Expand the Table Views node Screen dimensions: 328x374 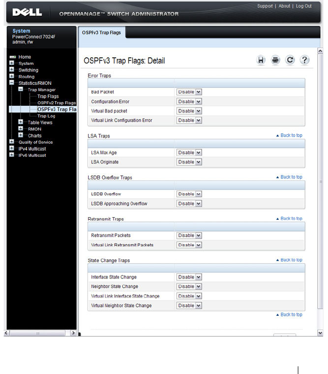(21, 122)
